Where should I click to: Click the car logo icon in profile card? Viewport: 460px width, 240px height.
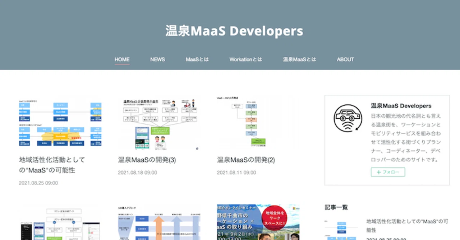348,119
